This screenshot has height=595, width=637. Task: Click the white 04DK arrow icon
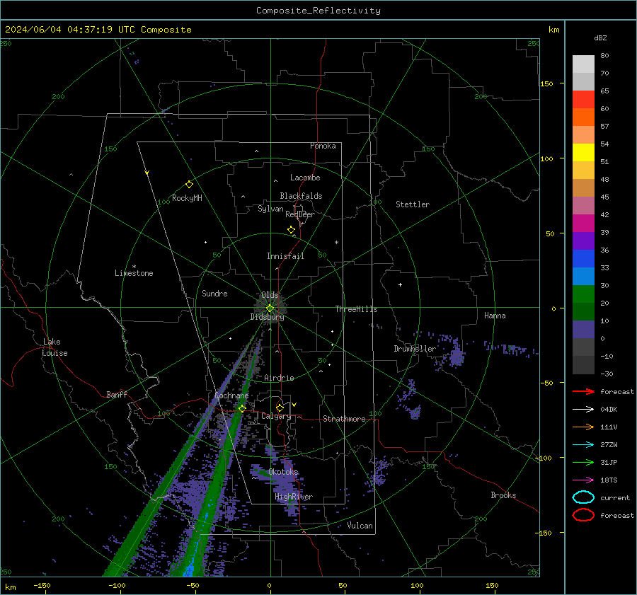[x=583, y=409]
